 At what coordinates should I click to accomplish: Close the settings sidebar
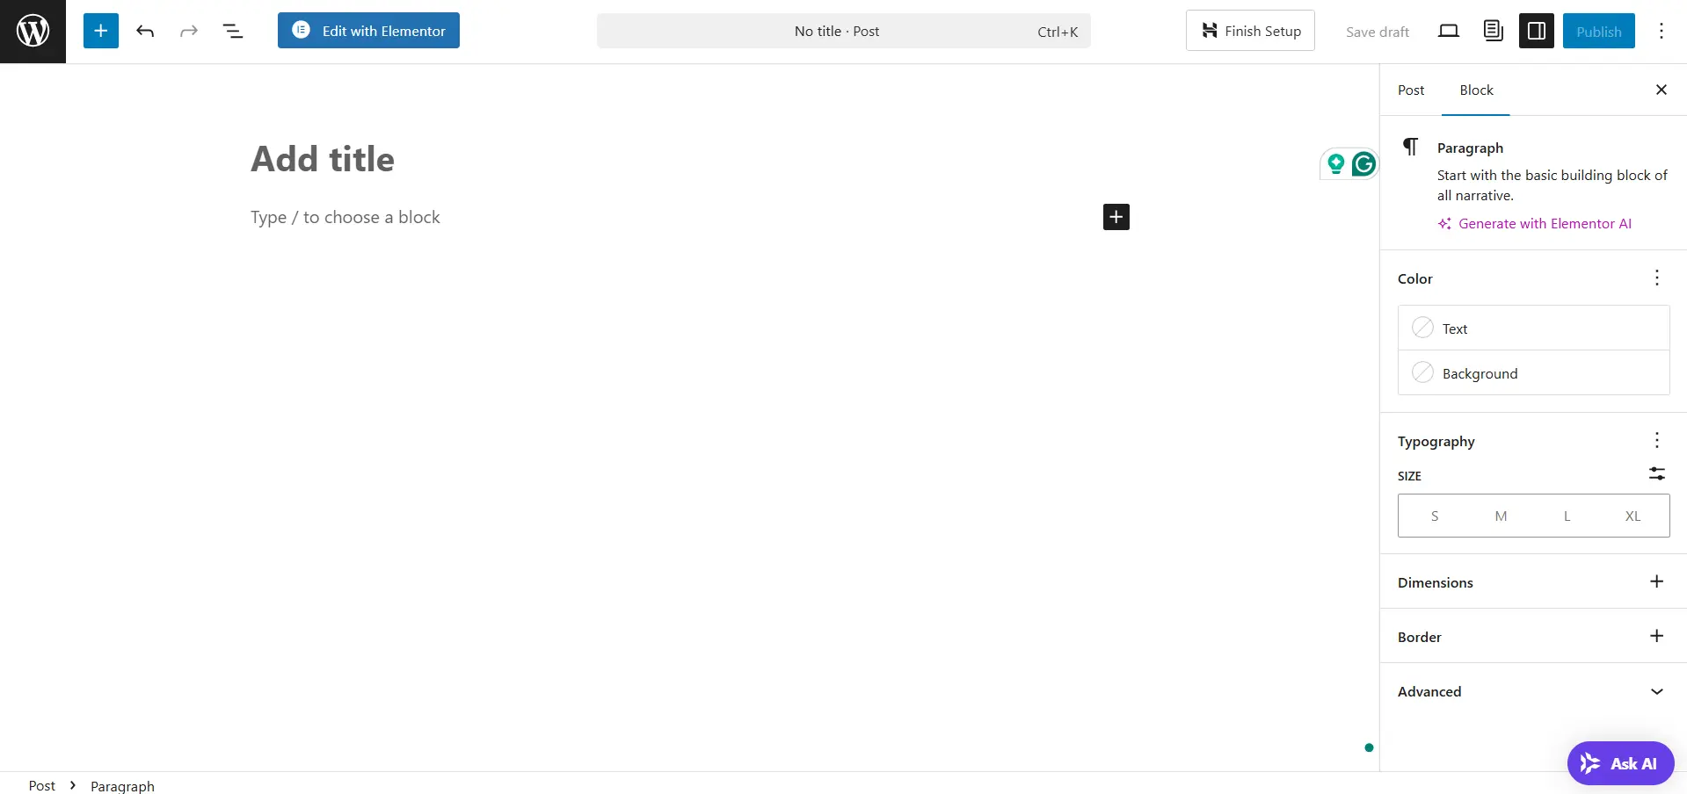[x=1662, y=90]
